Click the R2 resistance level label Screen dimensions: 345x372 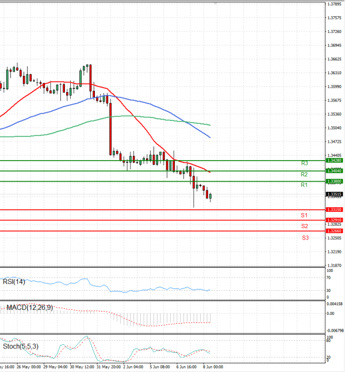(304, 174)
